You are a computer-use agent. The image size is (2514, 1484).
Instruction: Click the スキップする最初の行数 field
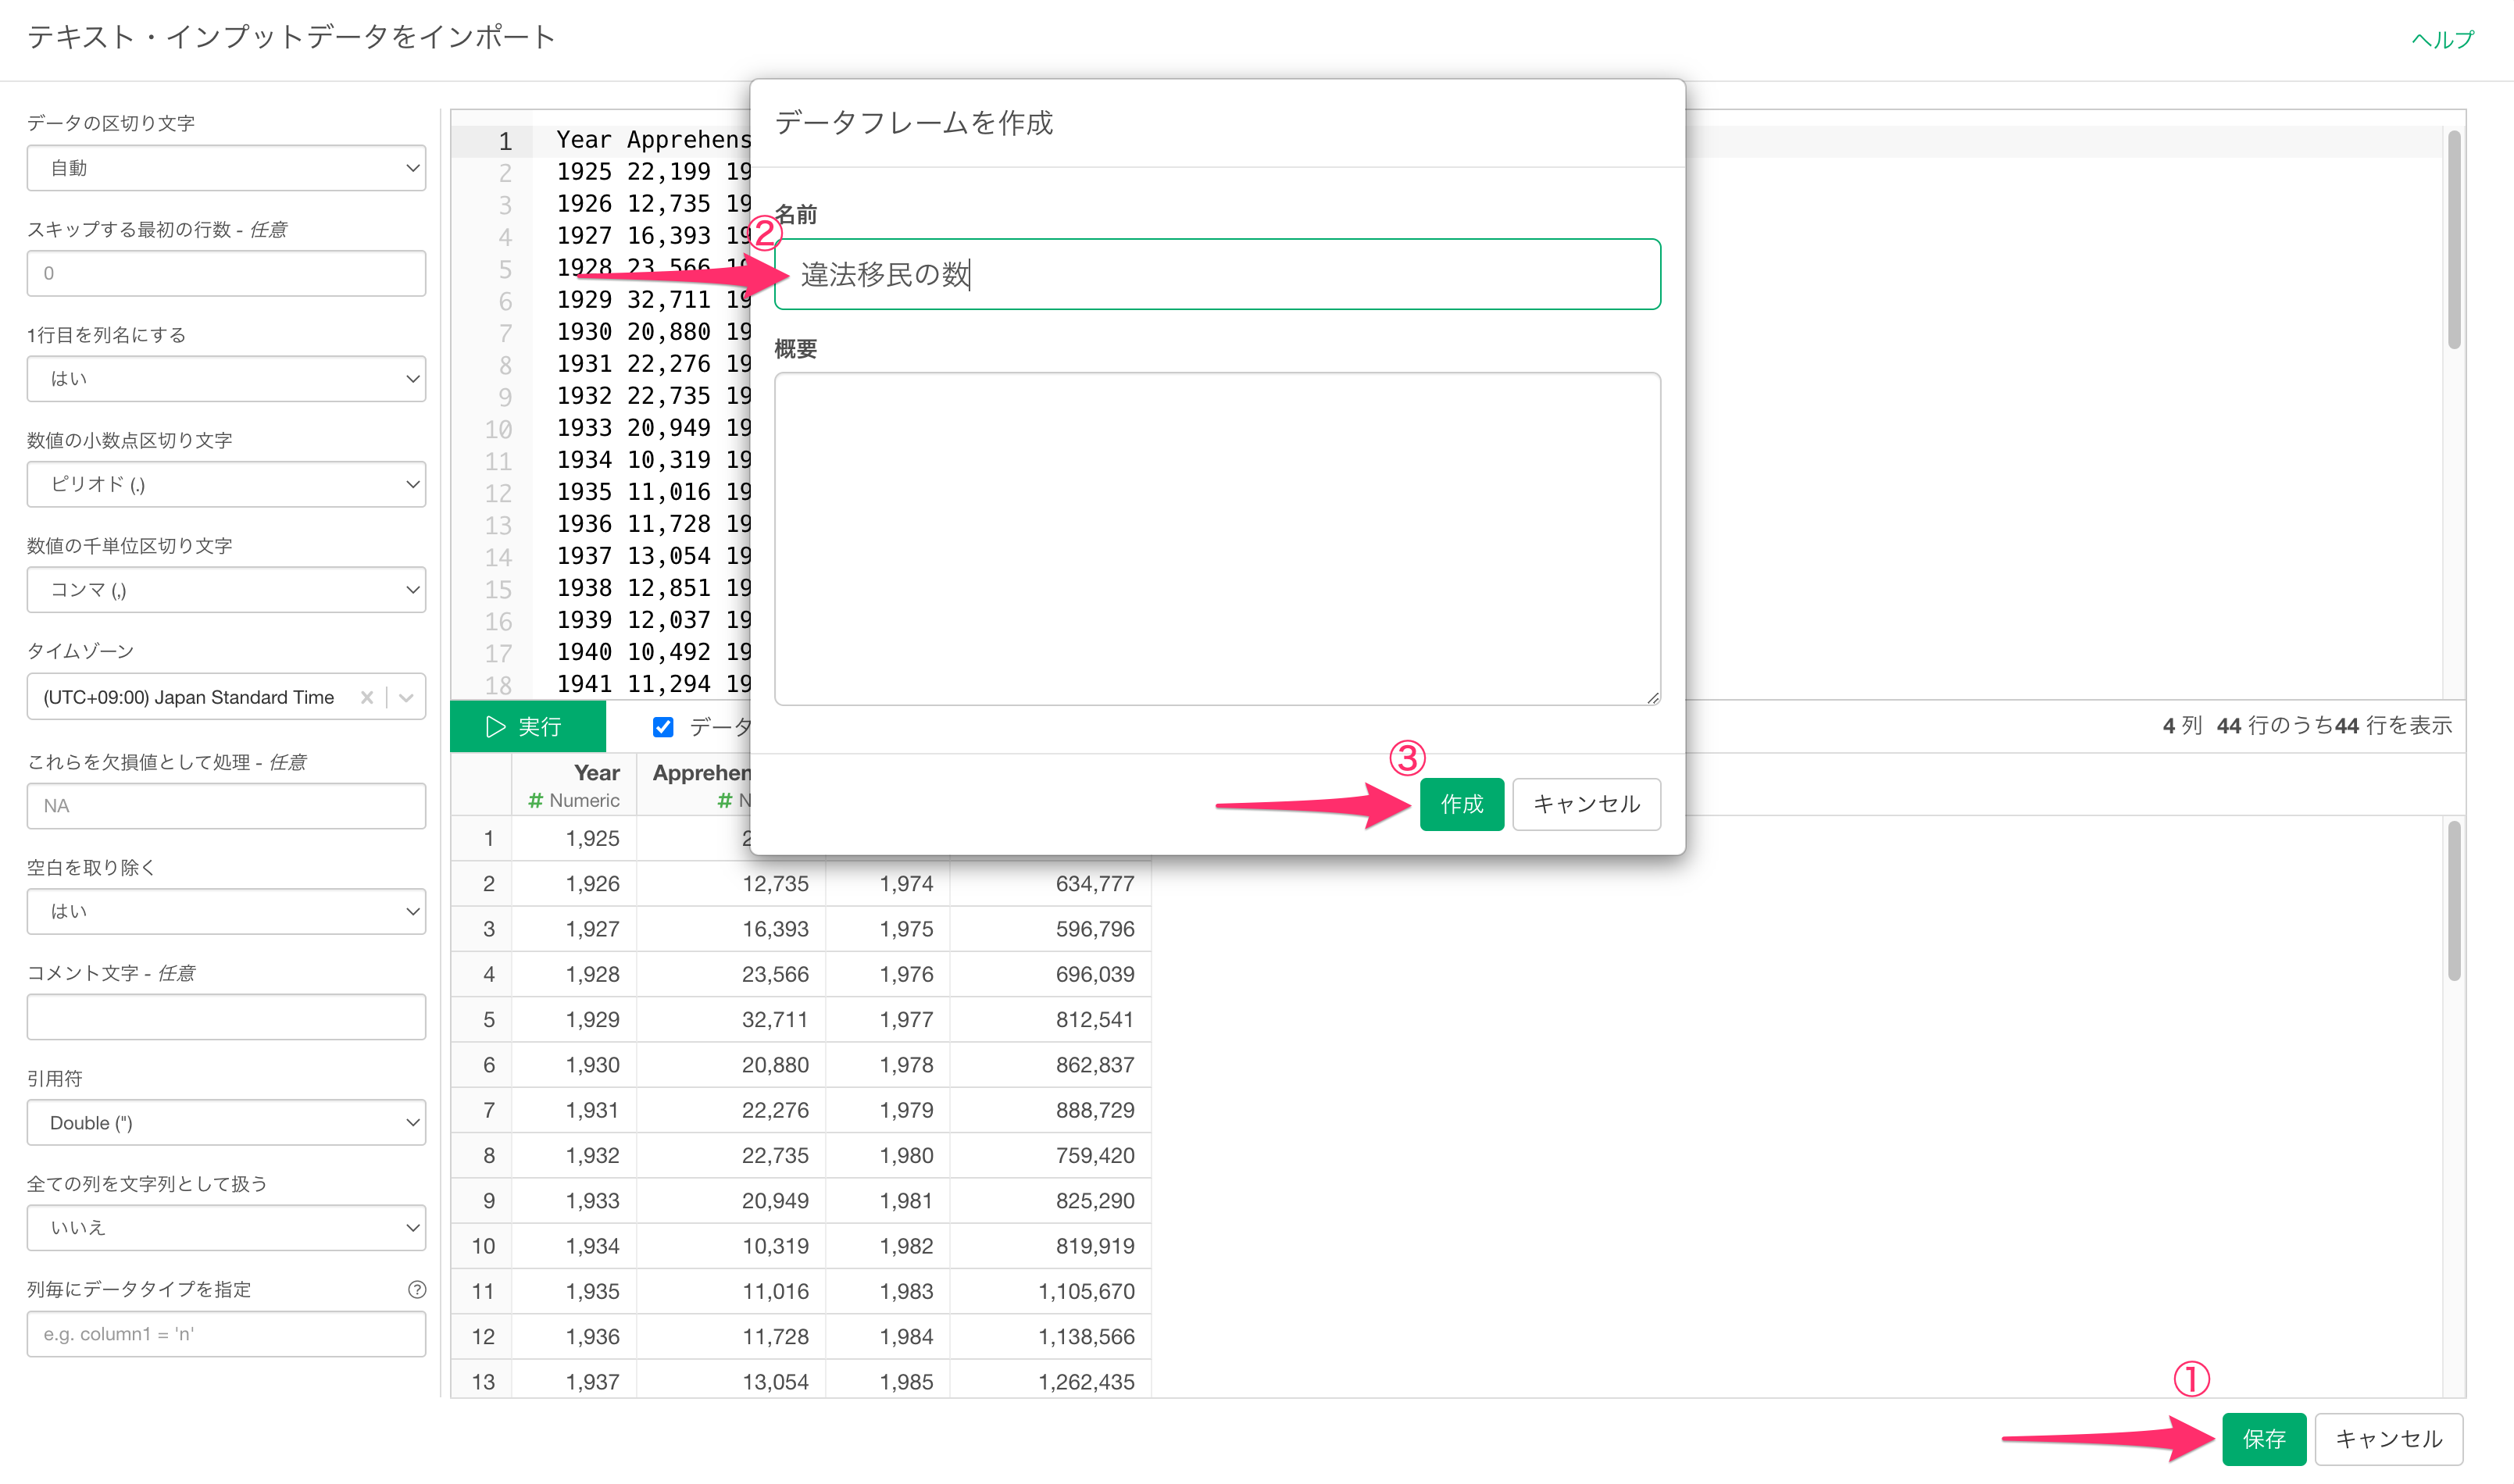226,273
